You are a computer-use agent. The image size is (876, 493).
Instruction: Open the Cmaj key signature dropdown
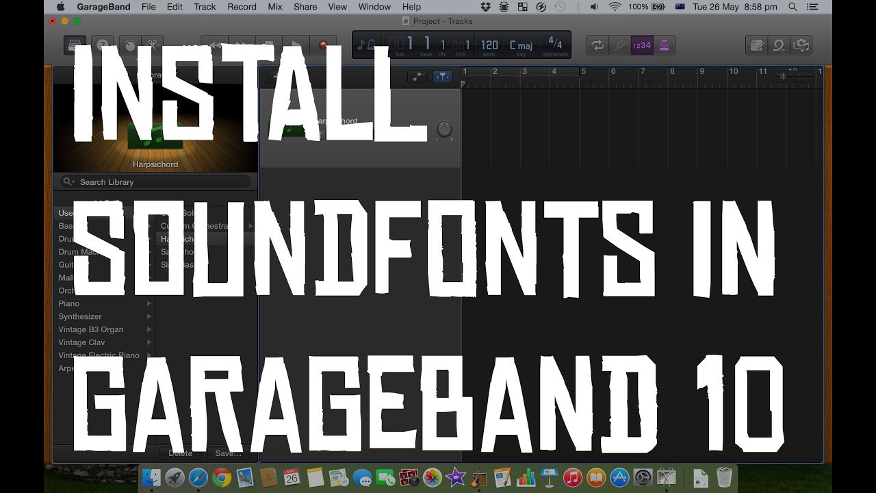(521, 46)
